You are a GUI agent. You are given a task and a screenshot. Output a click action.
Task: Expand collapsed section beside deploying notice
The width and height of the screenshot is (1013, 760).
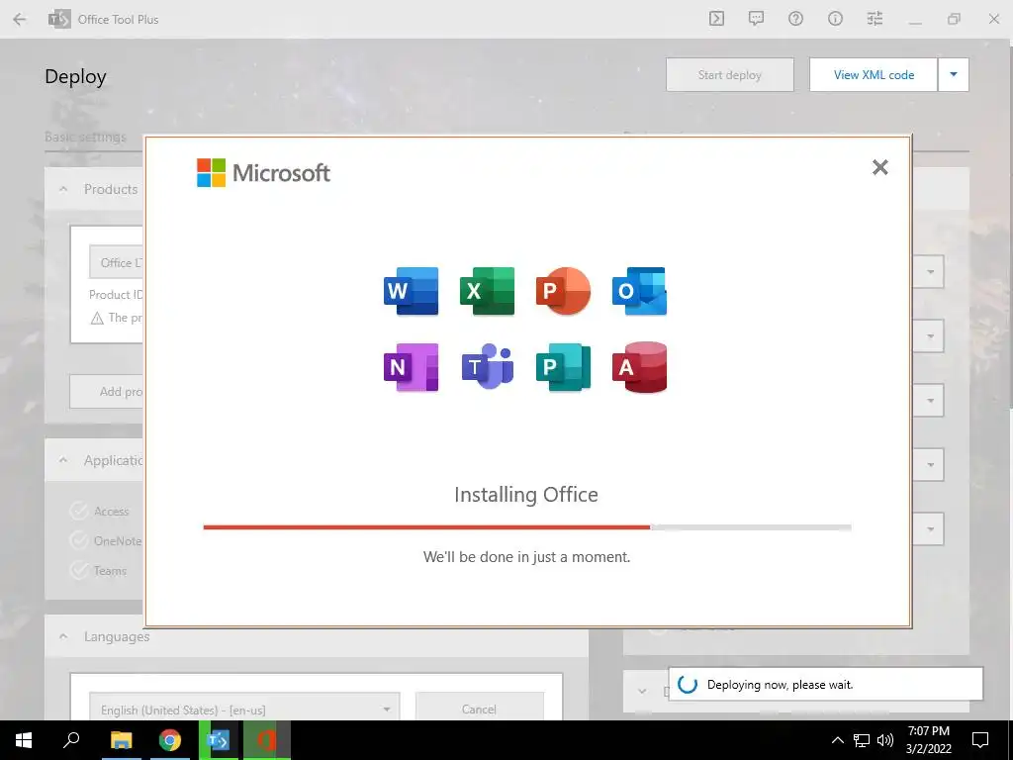click(642, 691)
